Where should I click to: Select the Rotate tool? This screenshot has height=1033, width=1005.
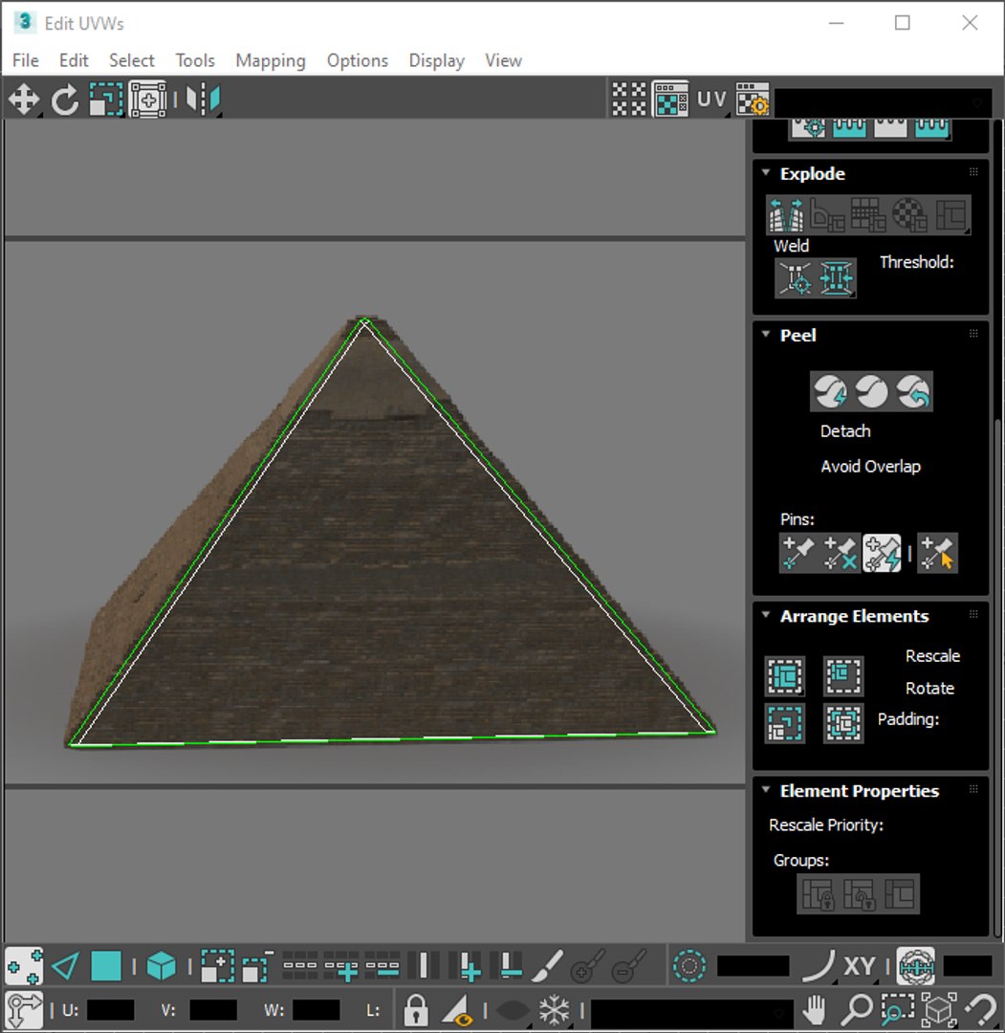64,100
